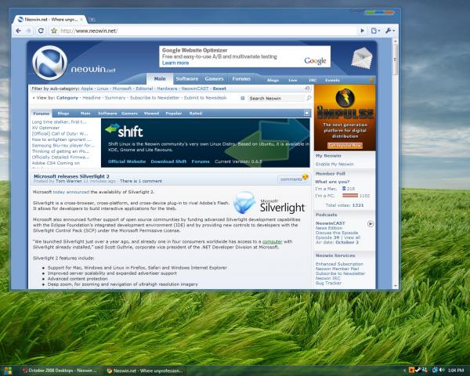Screen dimensions: 470x376
Task: Bookmark the page with the star icon
Action: tap(53, 31)
